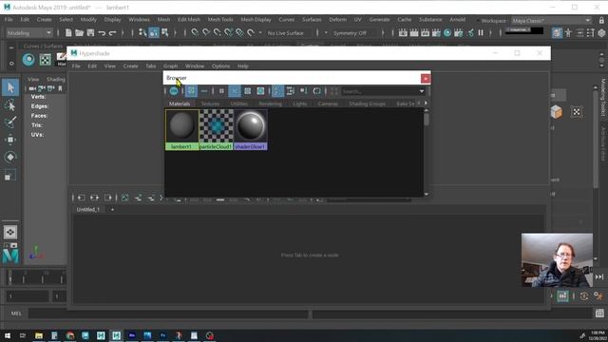The width and height of the screenshot is (608, 342).
Task: Click the orange cube icon in right panel
Action: point(557,112)
